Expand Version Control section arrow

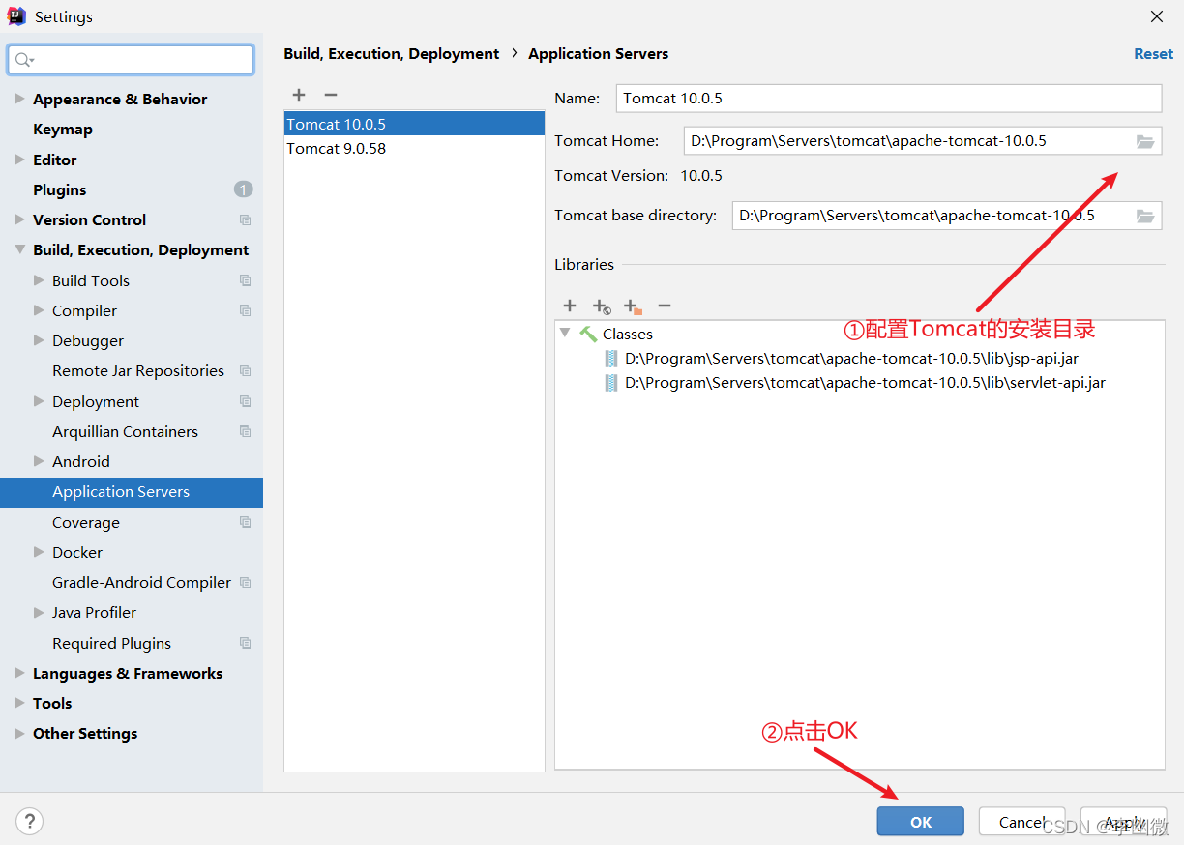point(19,219)
